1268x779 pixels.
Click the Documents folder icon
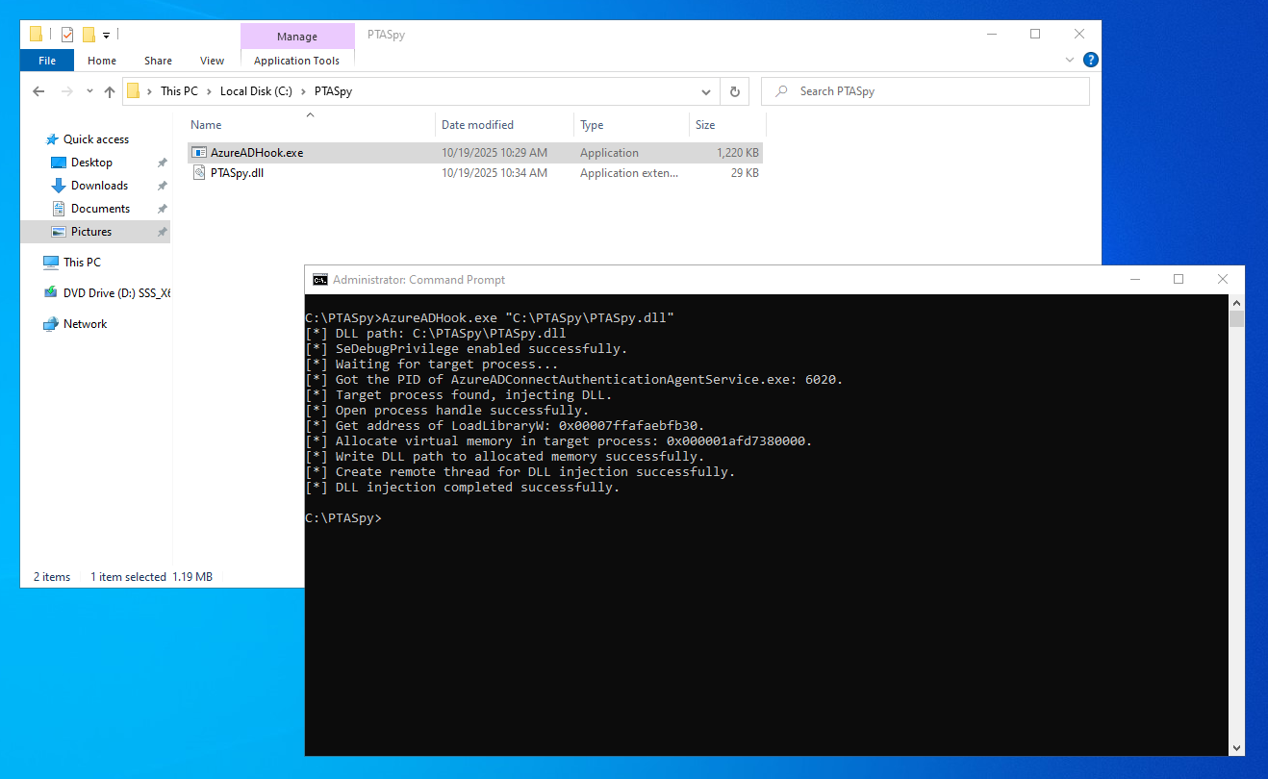(x=59, y=209)
